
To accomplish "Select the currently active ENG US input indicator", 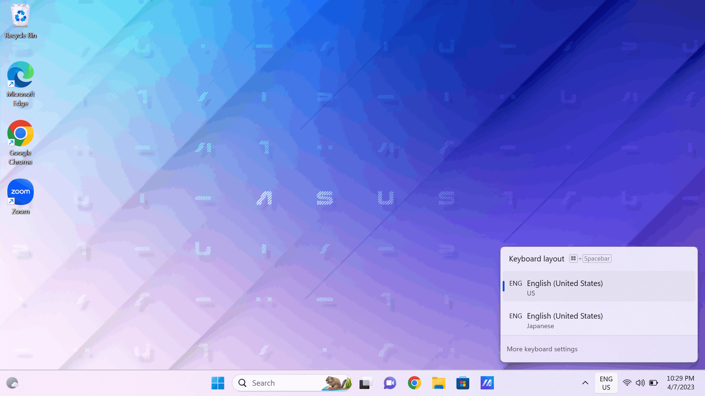I will pyautogui.click(x=606, y=382).
